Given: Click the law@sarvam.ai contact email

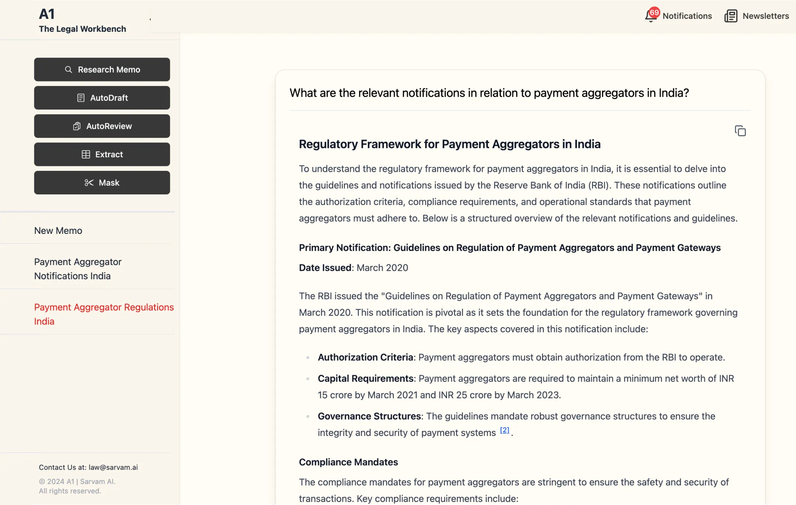Looking at the screenshot, I should coord(113,467).
